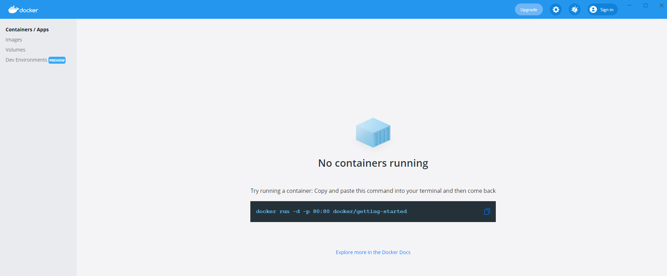
Task: Click the No containers running heading
Action: tap(373, 163)
